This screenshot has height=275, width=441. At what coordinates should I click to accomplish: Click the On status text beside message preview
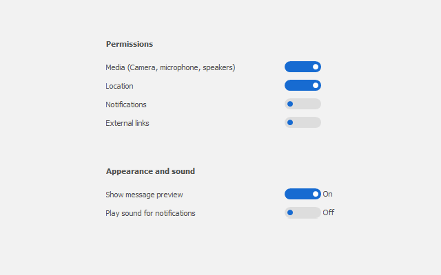(x=327, y=194)
